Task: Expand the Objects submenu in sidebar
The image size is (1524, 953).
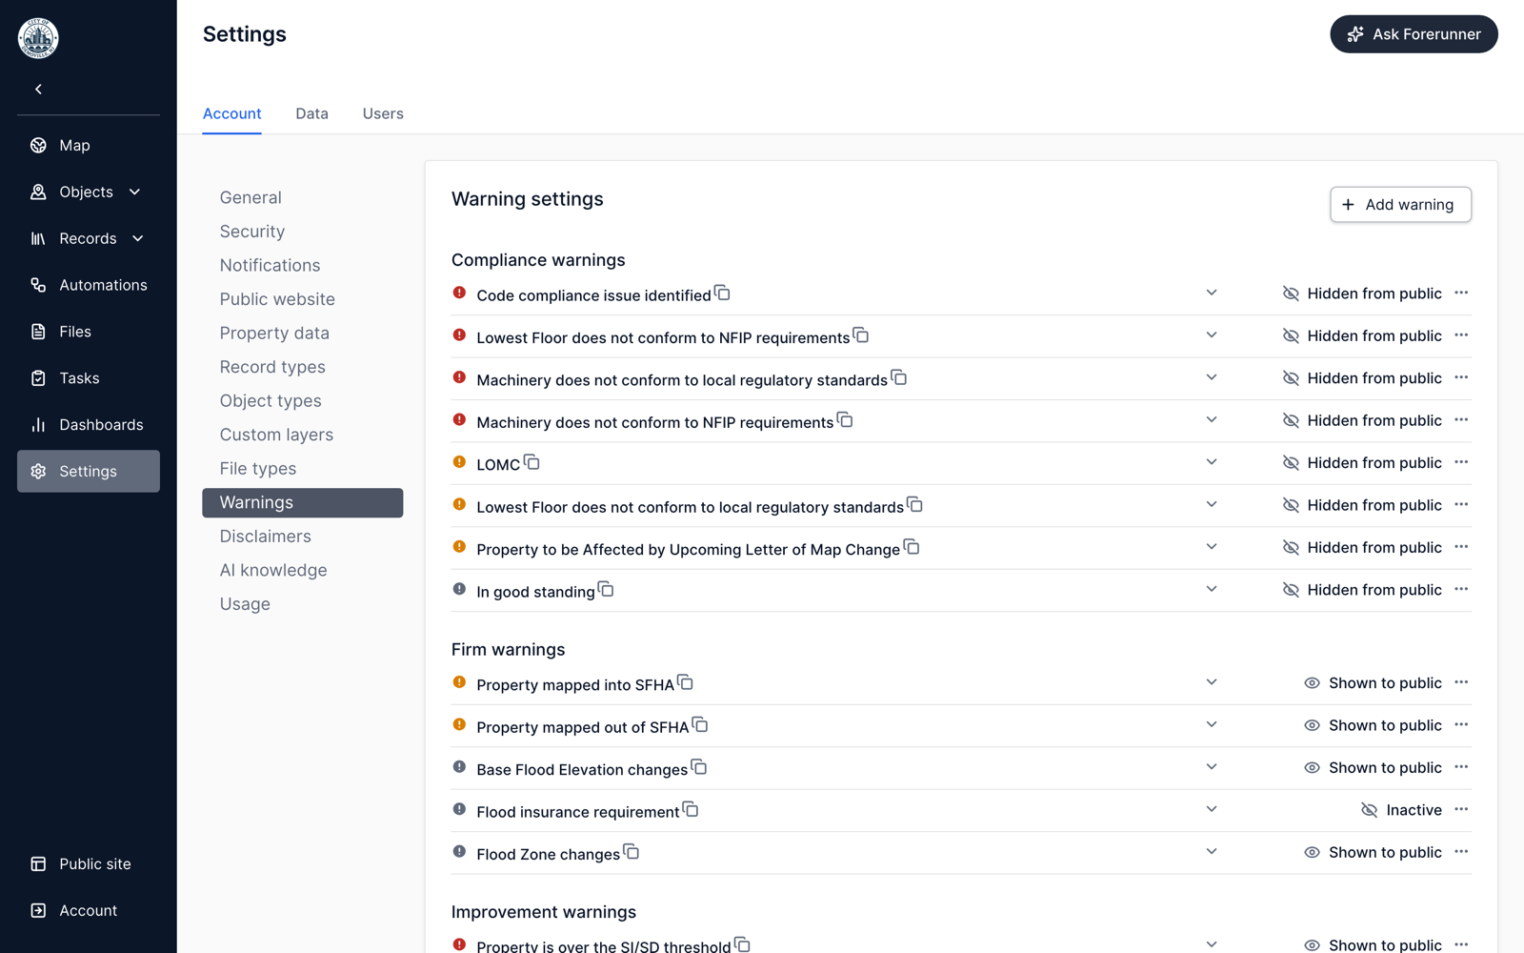Action: (134, 192)
